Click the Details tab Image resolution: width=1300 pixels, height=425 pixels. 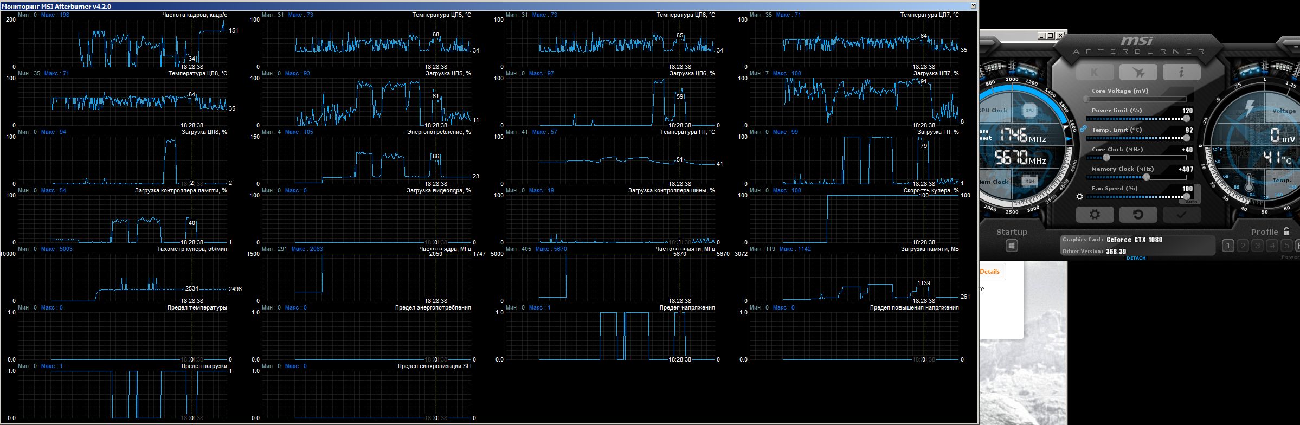point(990,272)
